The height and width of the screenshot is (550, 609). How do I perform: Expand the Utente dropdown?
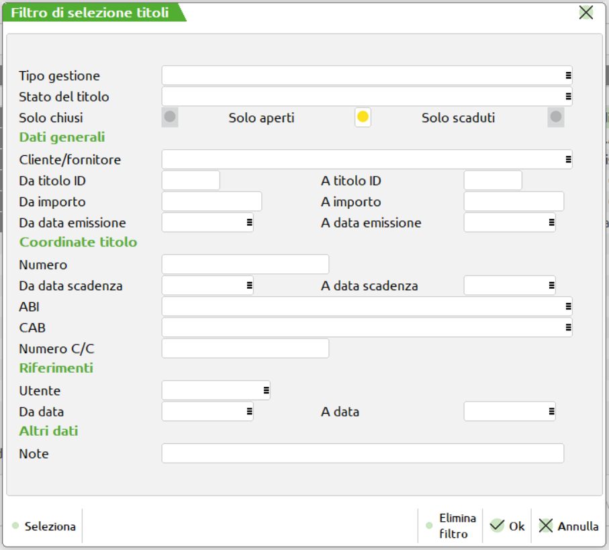pyautogui.click(x=266, y=389)
